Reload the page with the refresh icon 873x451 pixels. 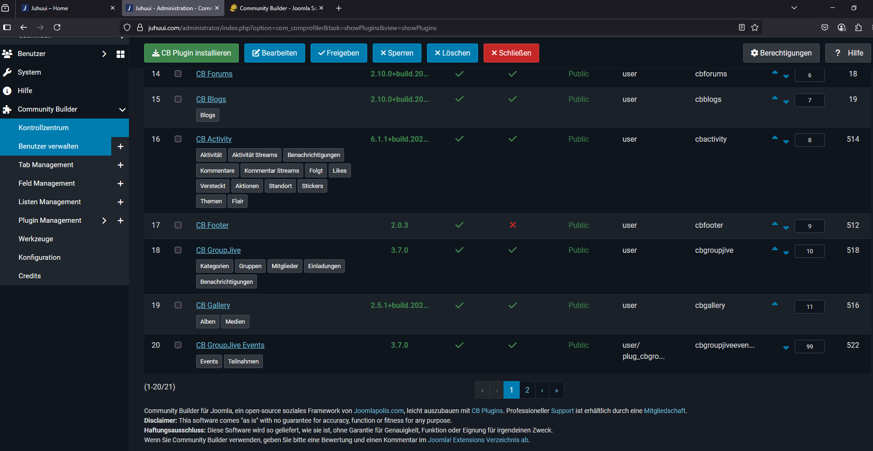tap(57, 28)
